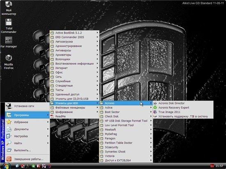Click the orange Завершение работы power icon
The width and height of the screenshot is (226, 169).
pos(9,159)
